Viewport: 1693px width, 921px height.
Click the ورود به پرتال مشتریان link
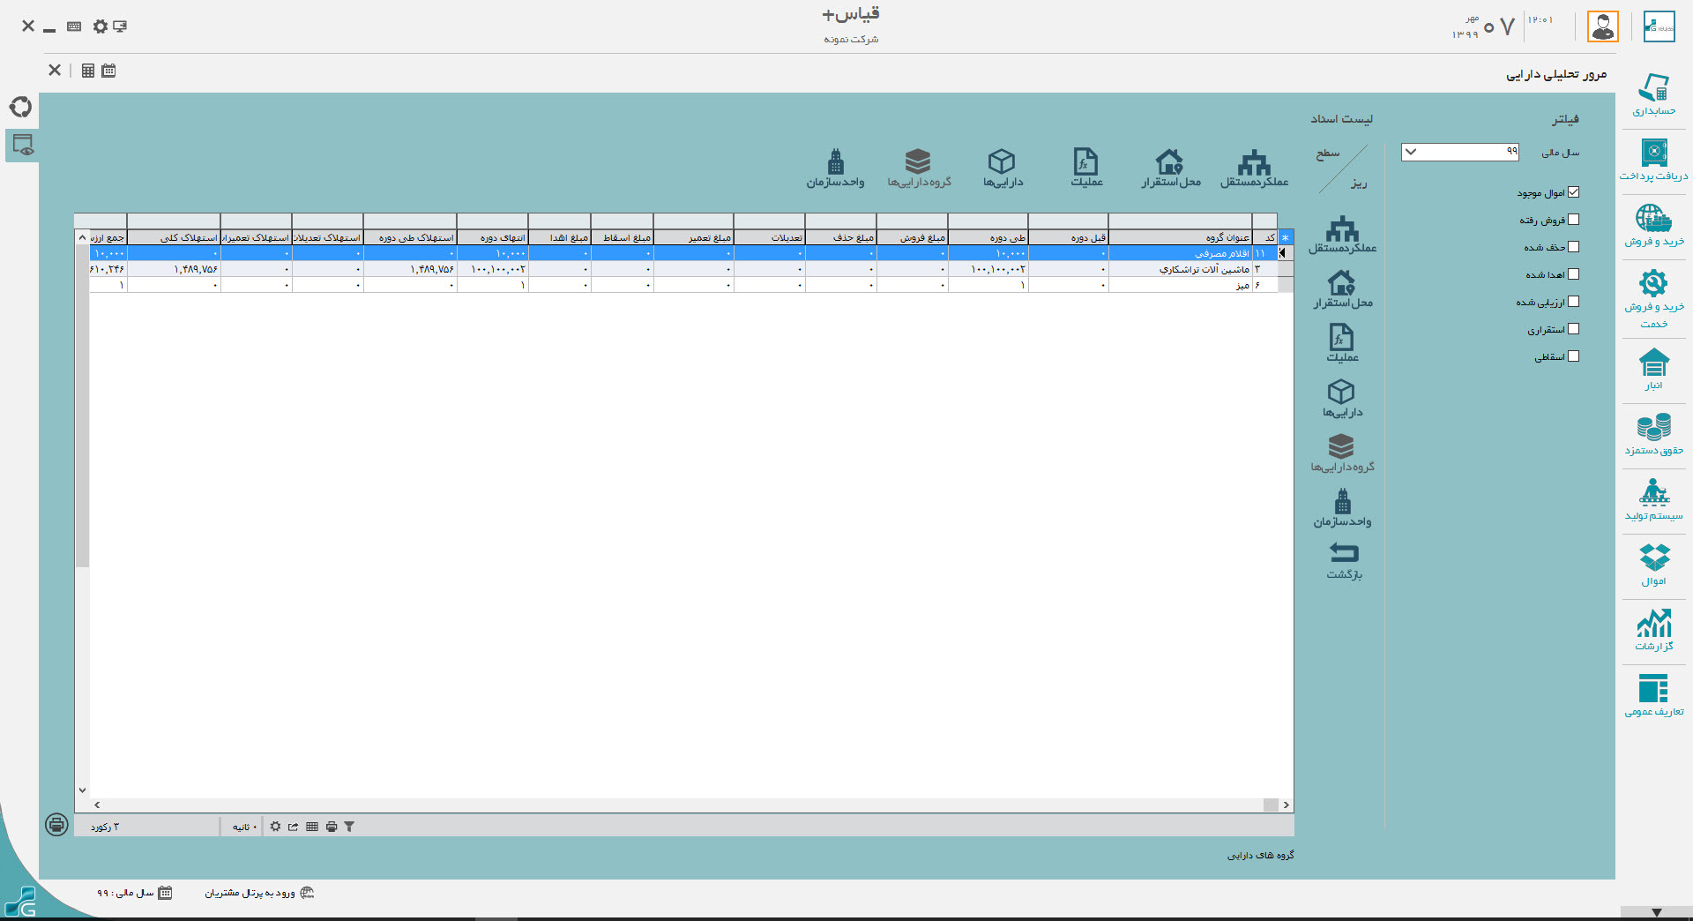pyautogui.click(x=260, y=893)
